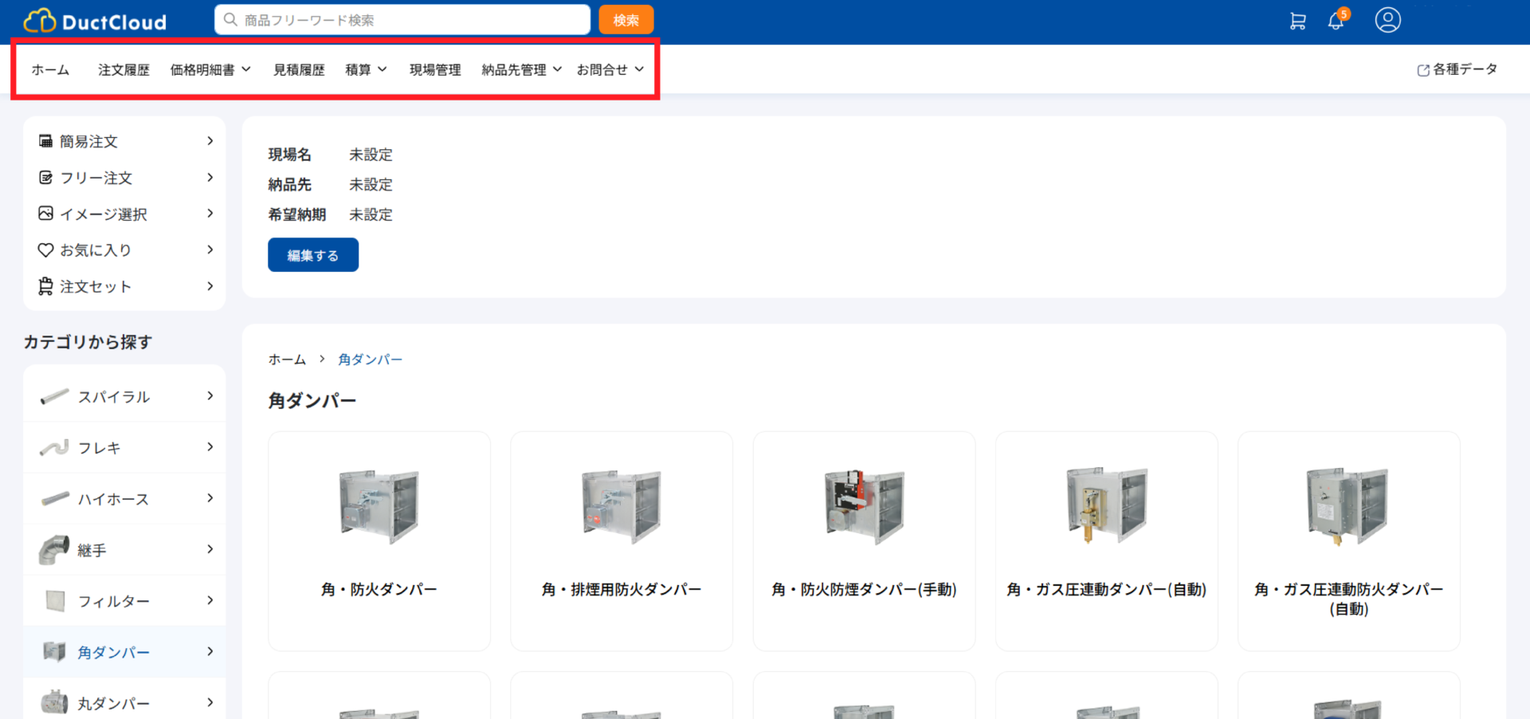Screen dimensions: 1530x719
Task: Go to 注文履歴 in navigation bar
Action: [x=124, y=70]
